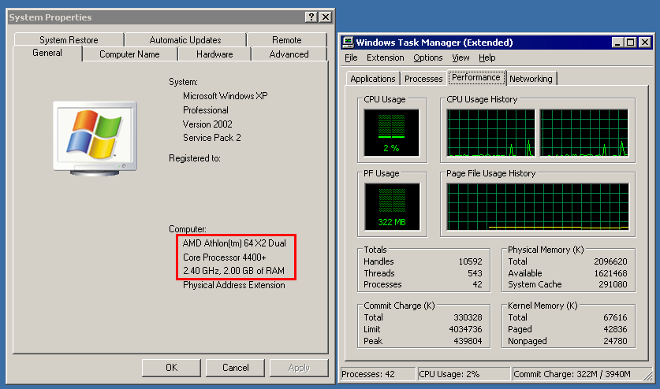660x389 pixels.
Task: Minimize the Windows Task Manager window
Action: (617, 42)
